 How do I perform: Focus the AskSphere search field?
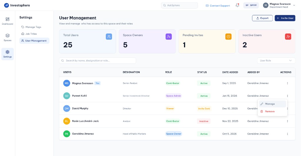tap(179, 5)
